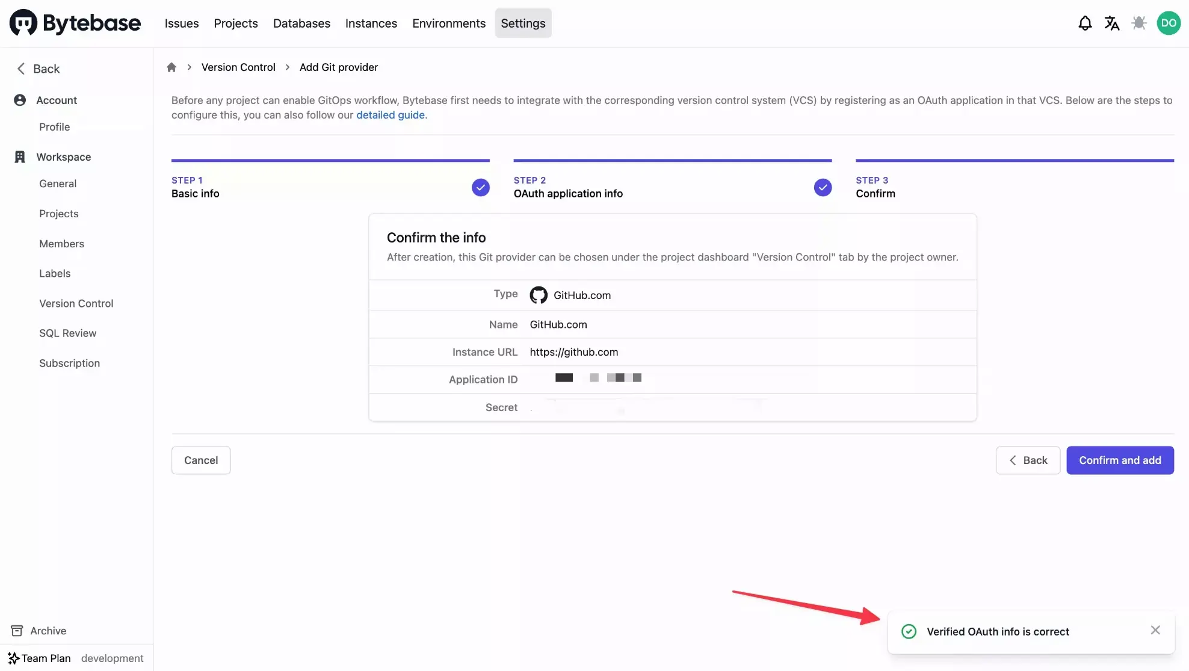Viewport: 1189px width, 671px height.
Task: Click the Archive box icon
Action: click(17, 631)
